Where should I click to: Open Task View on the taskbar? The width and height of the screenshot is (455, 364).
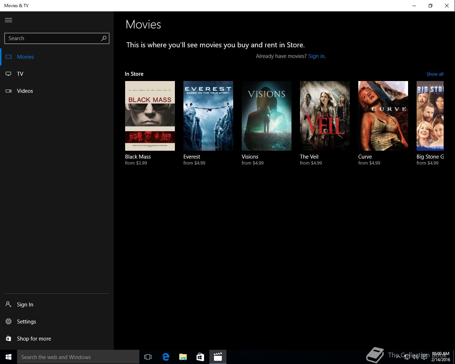148,357
